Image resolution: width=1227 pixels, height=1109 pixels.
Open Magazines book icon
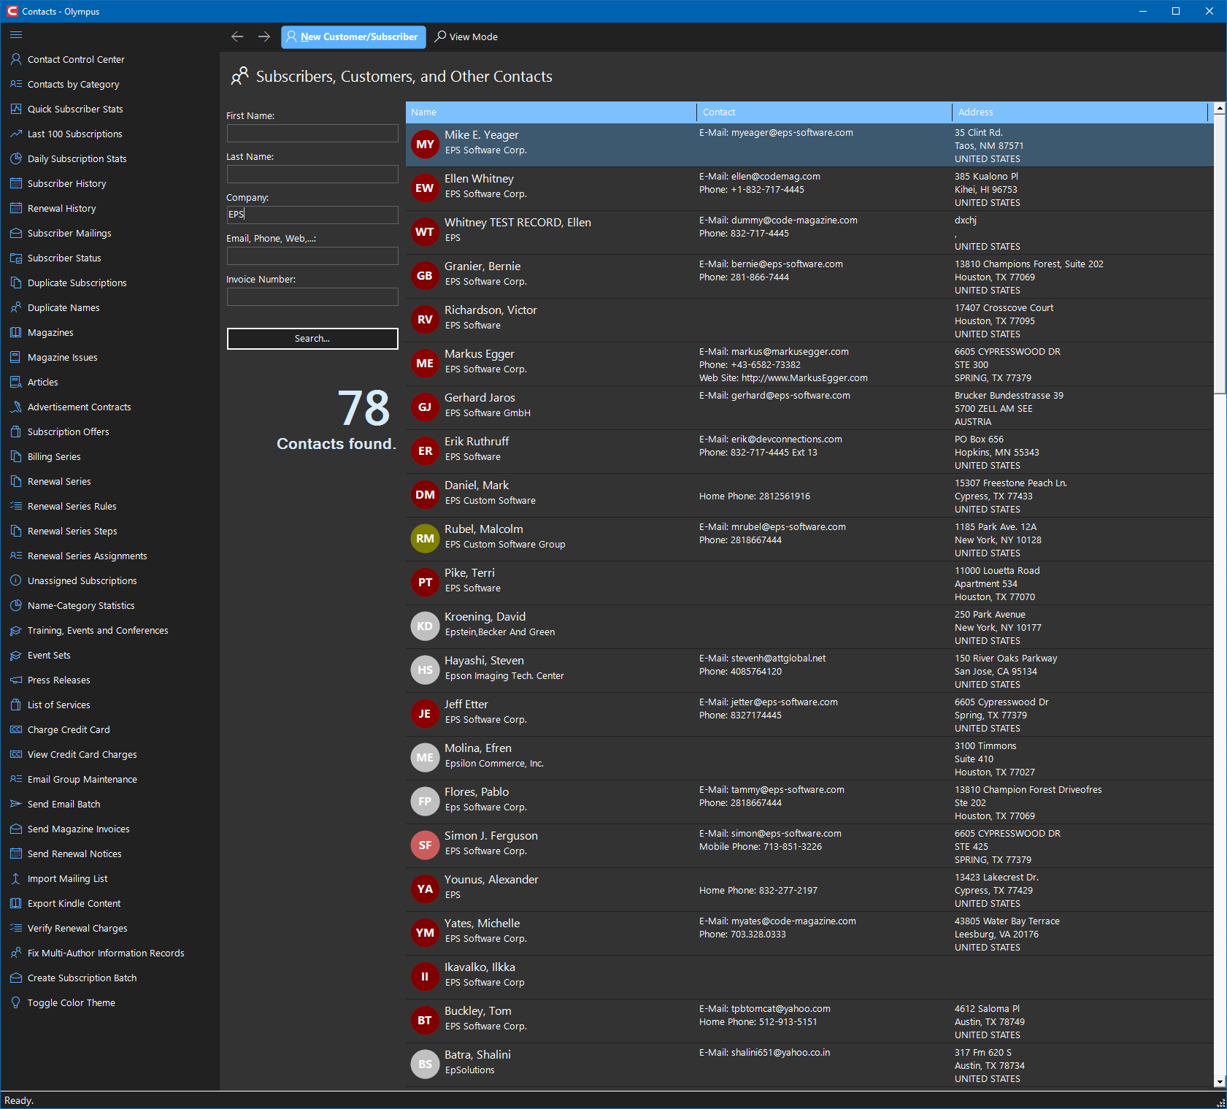click(x=16, y=332)
